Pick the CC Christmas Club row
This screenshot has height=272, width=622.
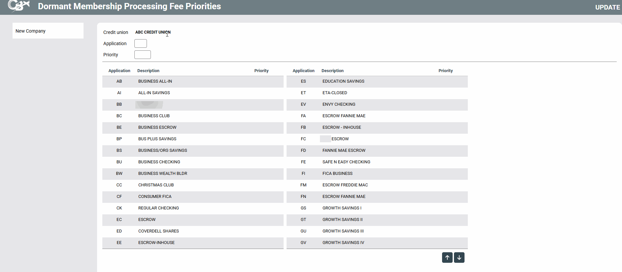tap(192, 185)
